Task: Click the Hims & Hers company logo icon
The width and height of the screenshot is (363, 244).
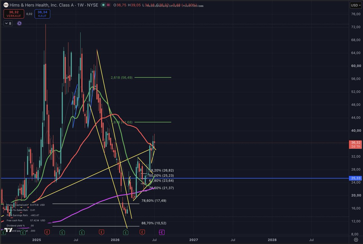Action: tap(5, 5)
